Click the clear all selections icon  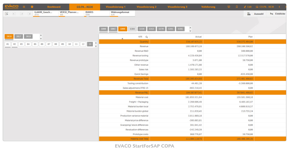29,14
